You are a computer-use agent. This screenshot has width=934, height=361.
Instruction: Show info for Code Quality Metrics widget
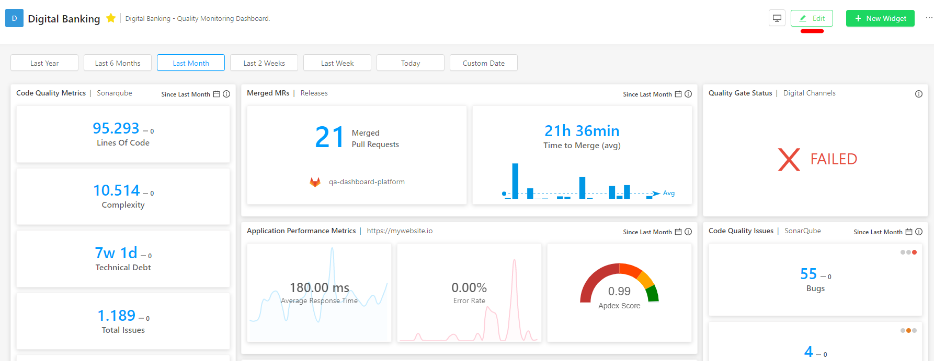click(226, 94)
